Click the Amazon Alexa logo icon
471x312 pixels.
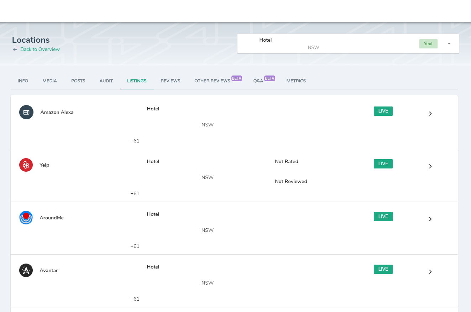(x=26, y=112)
